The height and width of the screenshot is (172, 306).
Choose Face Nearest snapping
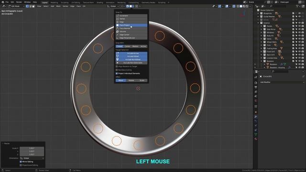pyautogui.click(x=131, y=28)
